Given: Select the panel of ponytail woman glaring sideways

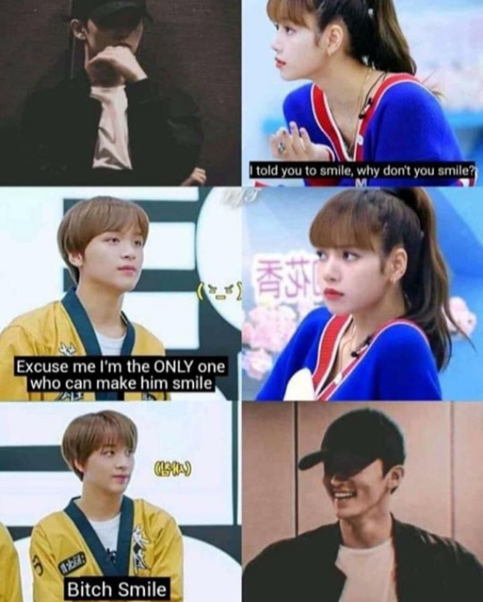Looking at the screenshot, I should 362,294.
